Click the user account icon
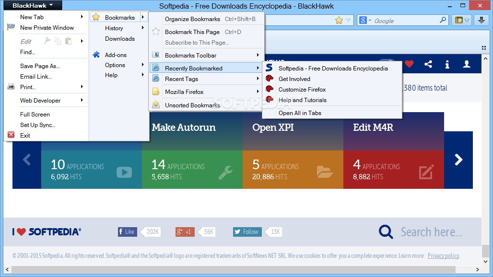Screen dimensions: 493x277 (467, 64)
